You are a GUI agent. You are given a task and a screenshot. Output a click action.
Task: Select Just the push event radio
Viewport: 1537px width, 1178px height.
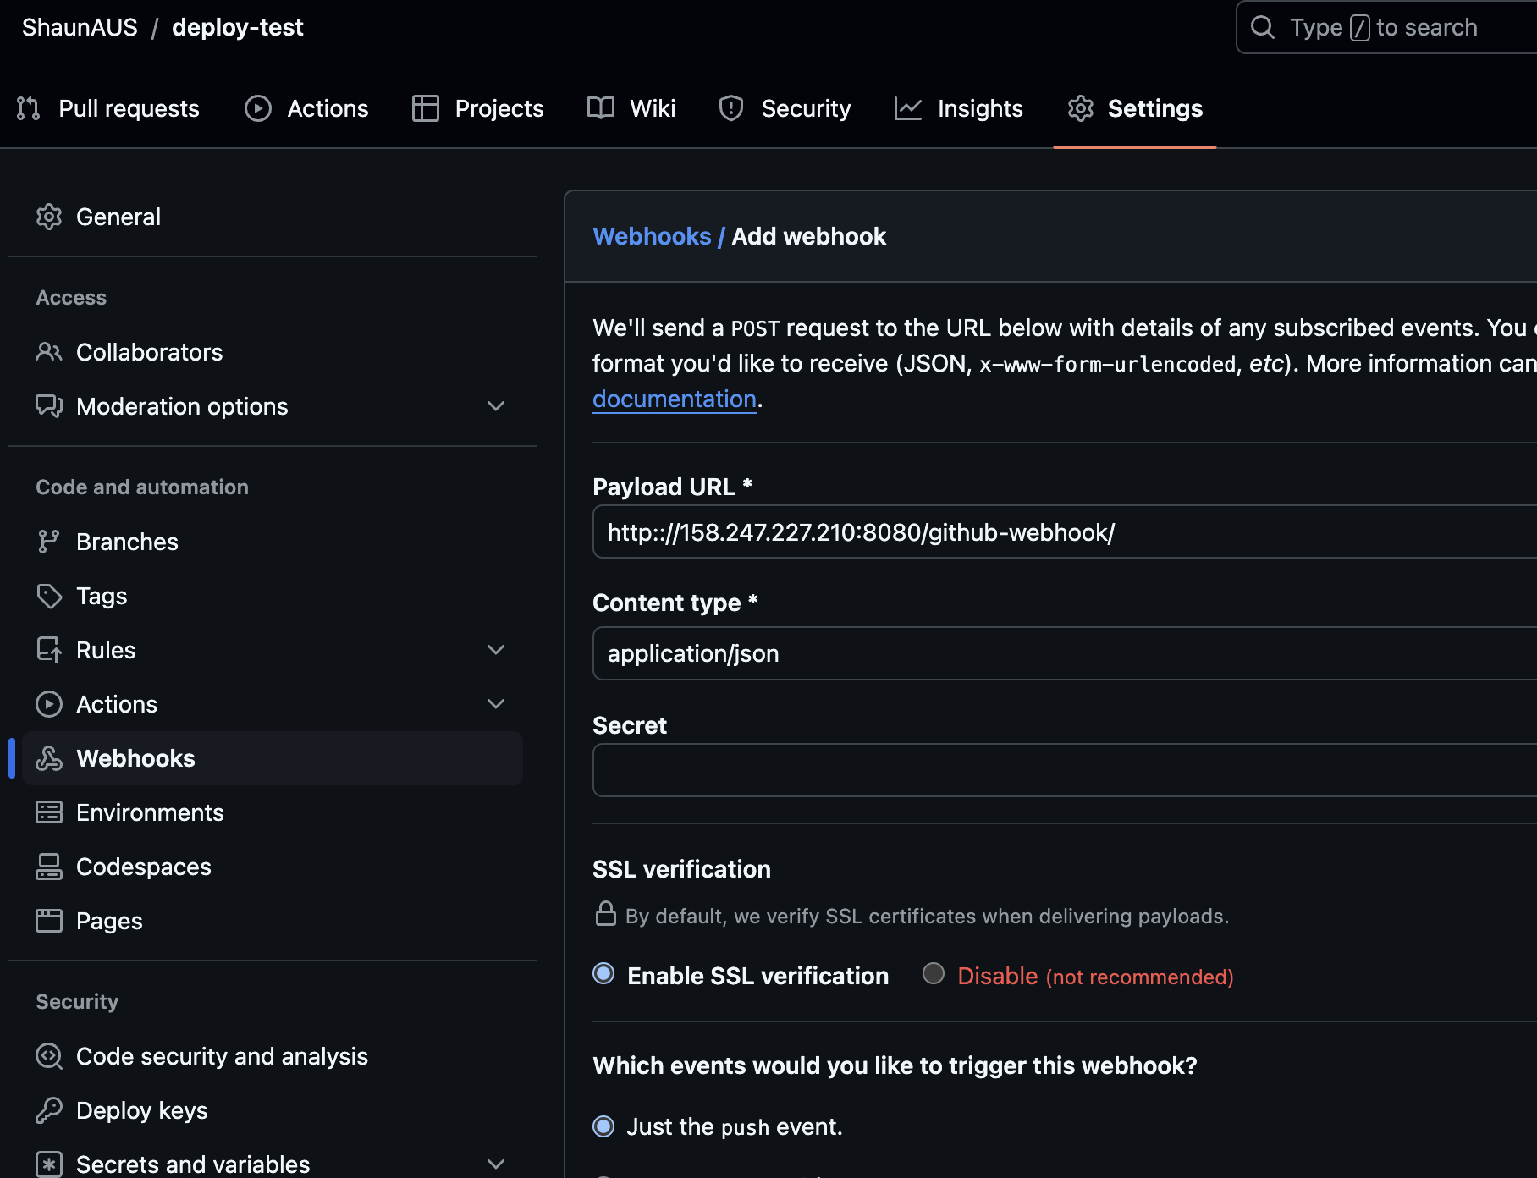pyautogui.click(x=603, y=1126)
